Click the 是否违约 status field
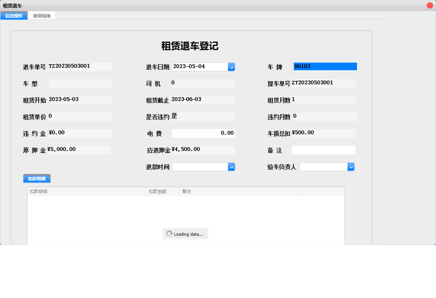This screenshot has height=298, width=436. [203, 117]
